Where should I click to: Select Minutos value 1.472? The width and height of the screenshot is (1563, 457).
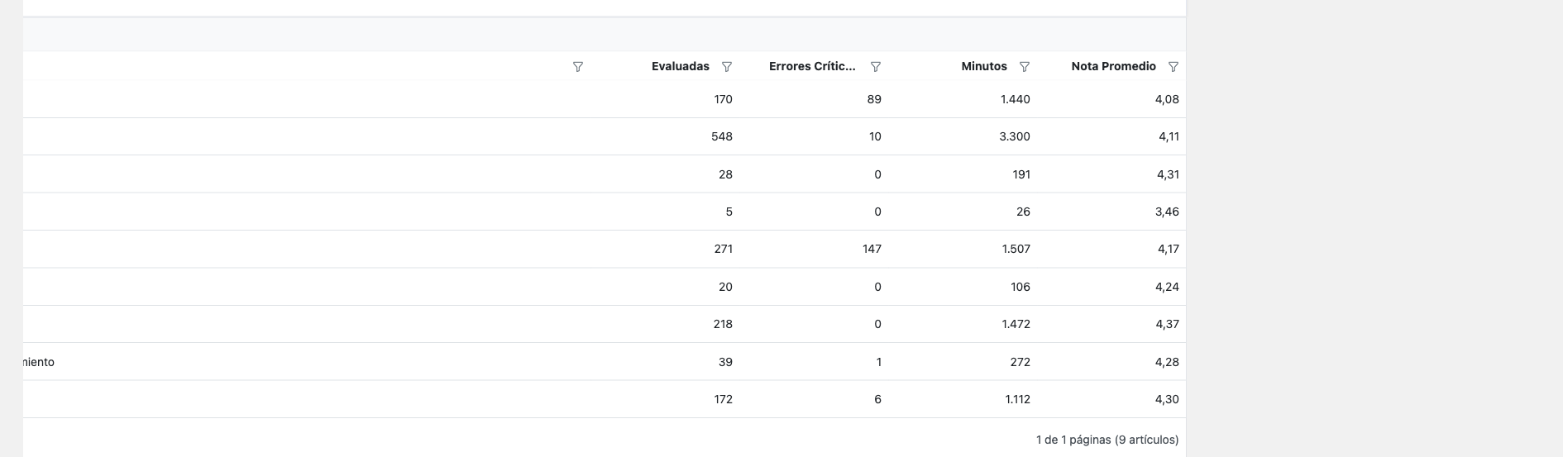pos(1016,324)
